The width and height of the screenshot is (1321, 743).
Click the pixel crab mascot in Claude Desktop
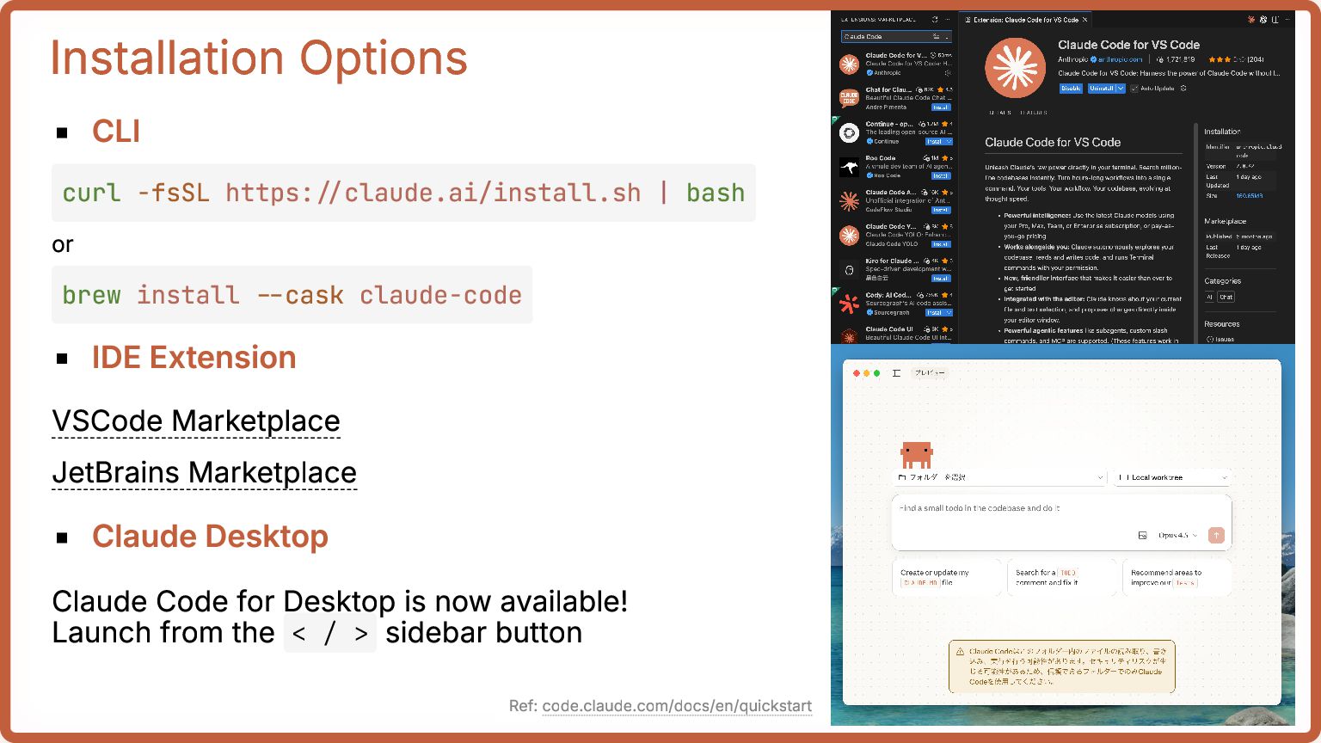(x=916, y=454)
